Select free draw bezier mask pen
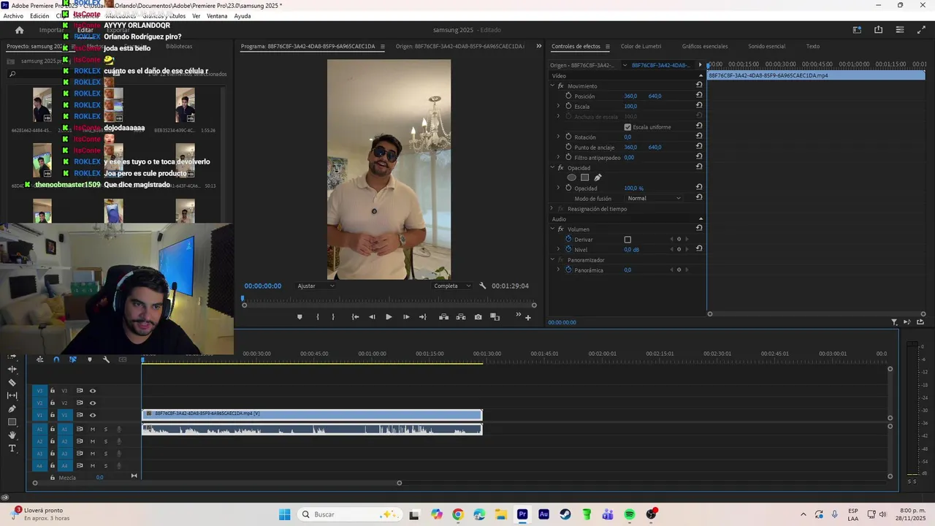This screenshot has width=935, height=526. click(598, 178)
